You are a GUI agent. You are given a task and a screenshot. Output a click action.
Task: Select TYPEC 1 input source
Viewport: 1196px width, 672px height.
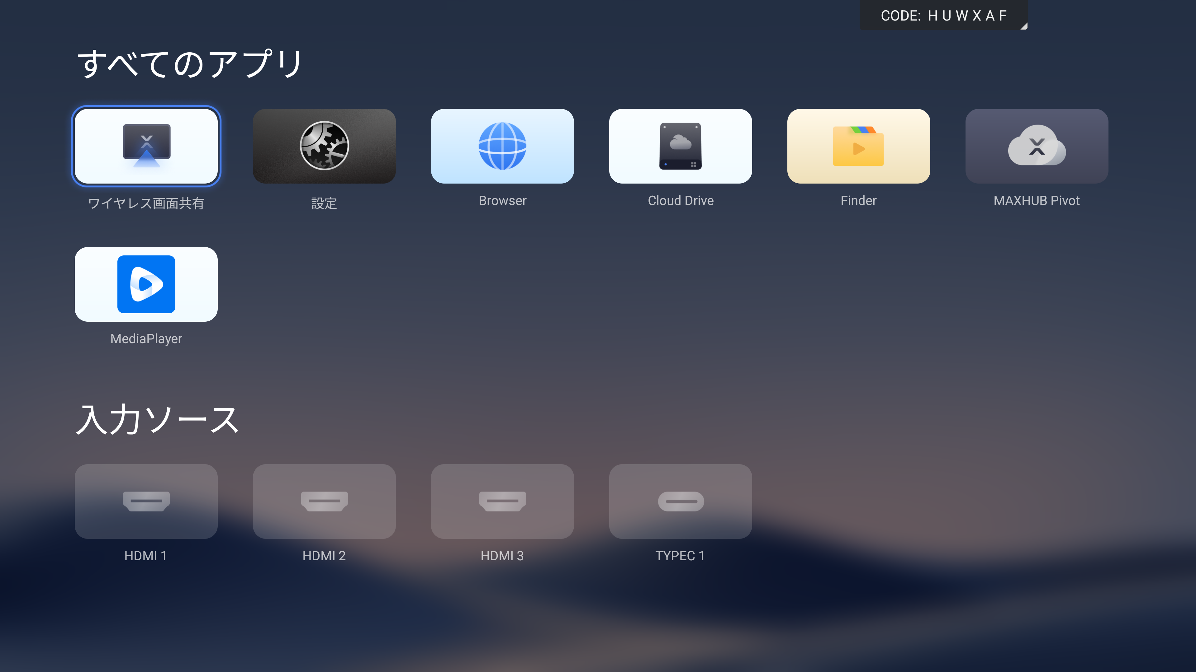coord(680,501)
